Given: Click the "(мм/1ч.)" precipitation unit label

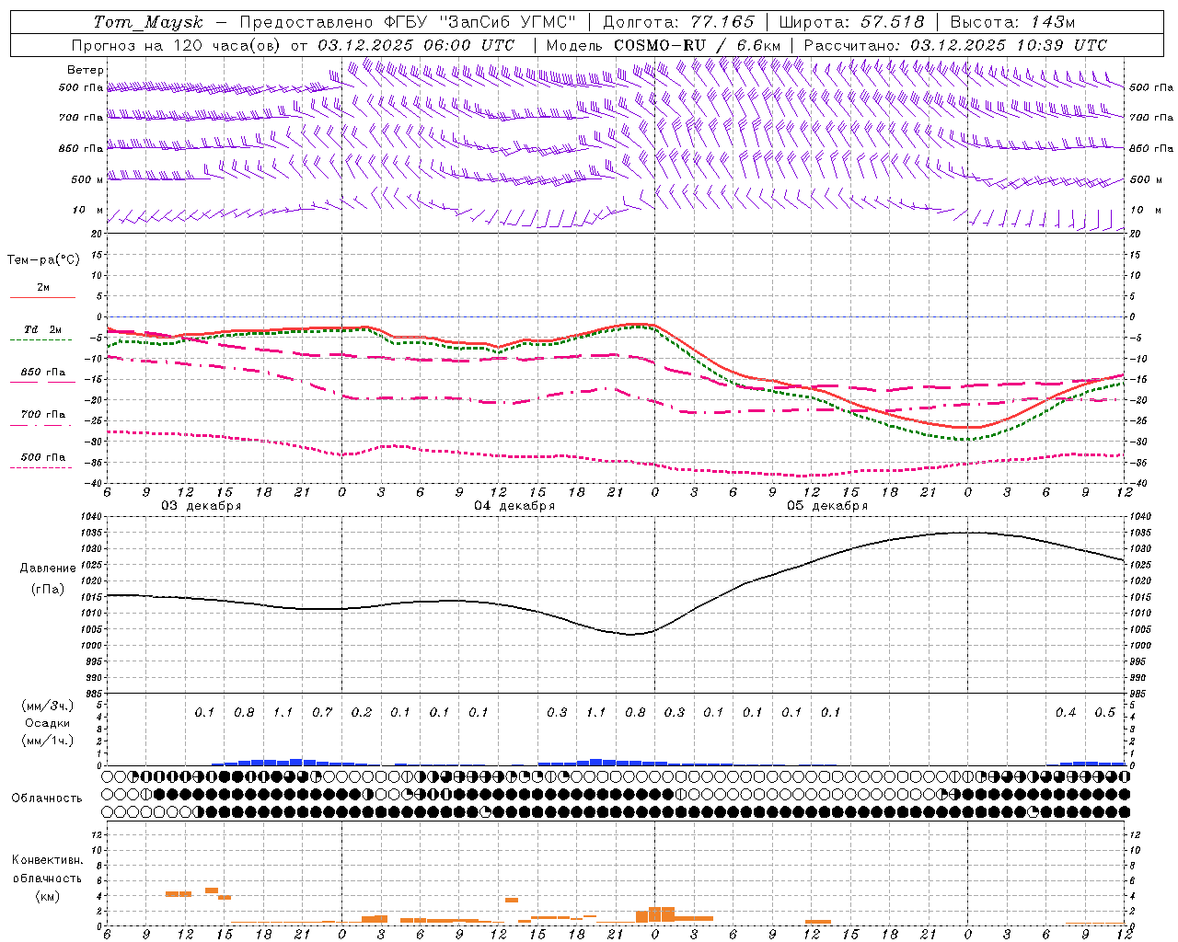Looking at the screenshot, I should point(48,741).
